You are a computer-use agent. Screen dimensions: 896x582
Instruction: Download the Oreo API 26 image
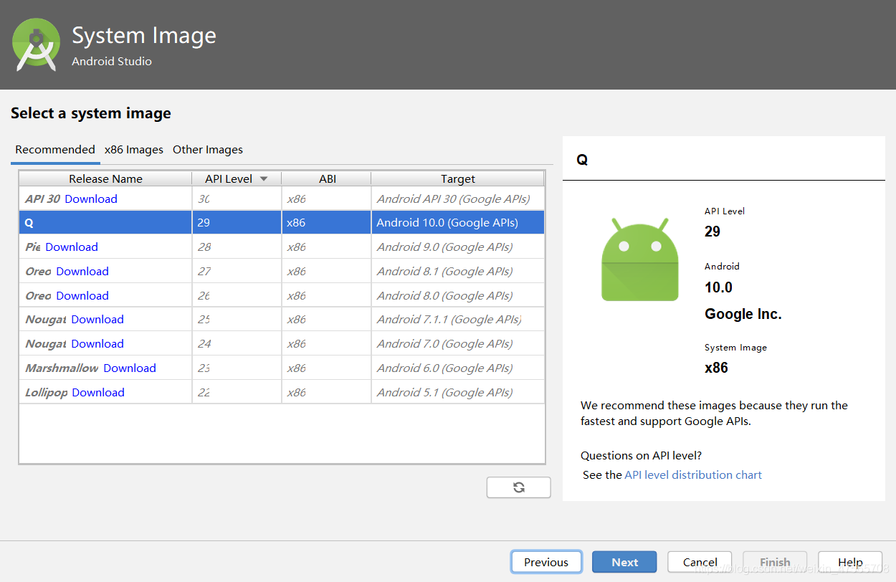82,295
